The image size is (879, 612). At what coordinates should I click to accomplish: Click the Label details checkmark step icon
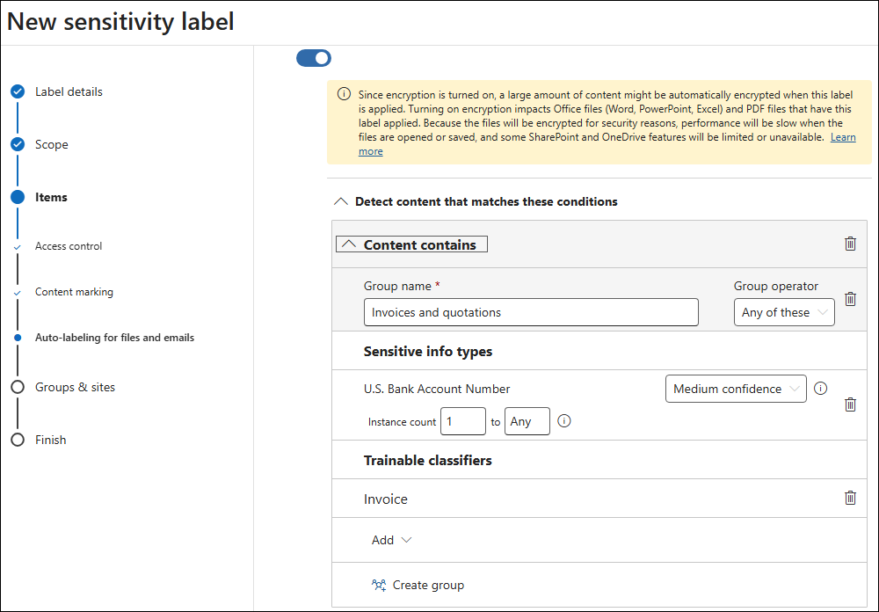18,91
